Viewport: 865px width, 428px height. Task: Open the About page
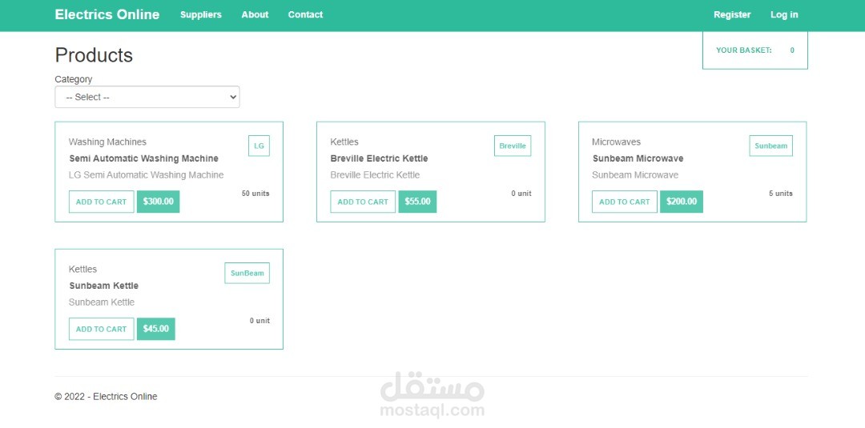coord(255,15)
